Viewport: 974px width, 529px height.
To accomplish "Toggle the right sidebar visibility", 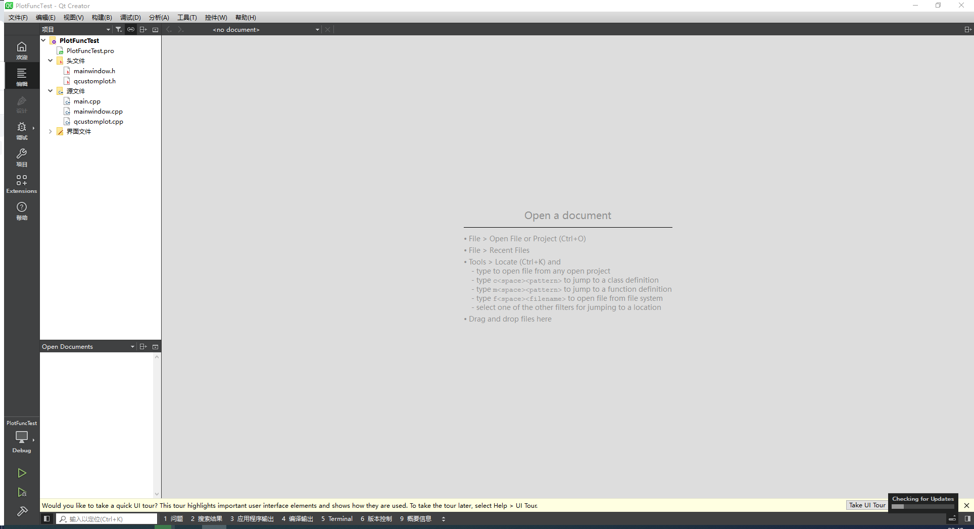I will click(967, 518).
